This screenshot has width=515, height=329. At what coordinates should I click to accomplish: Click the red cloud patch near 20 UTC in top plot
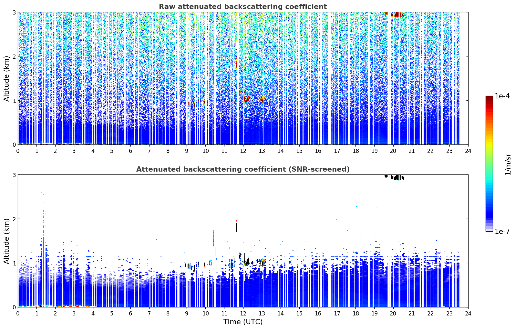coord(395,15)
